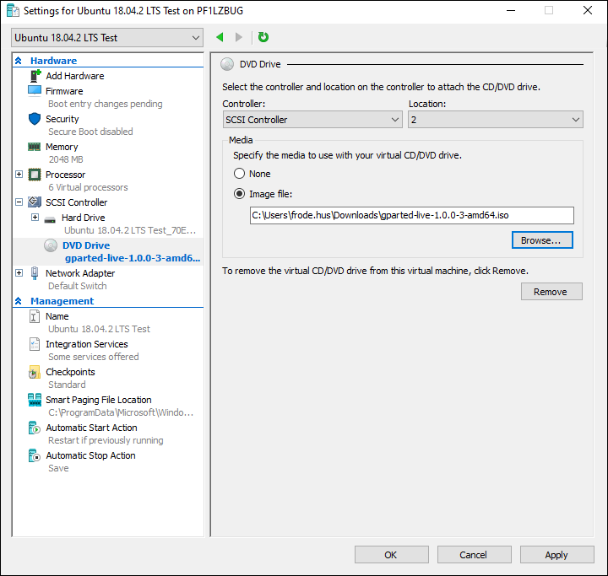608x576 pixels.
Task: Click the image file path field
Action: coord(412,215)
